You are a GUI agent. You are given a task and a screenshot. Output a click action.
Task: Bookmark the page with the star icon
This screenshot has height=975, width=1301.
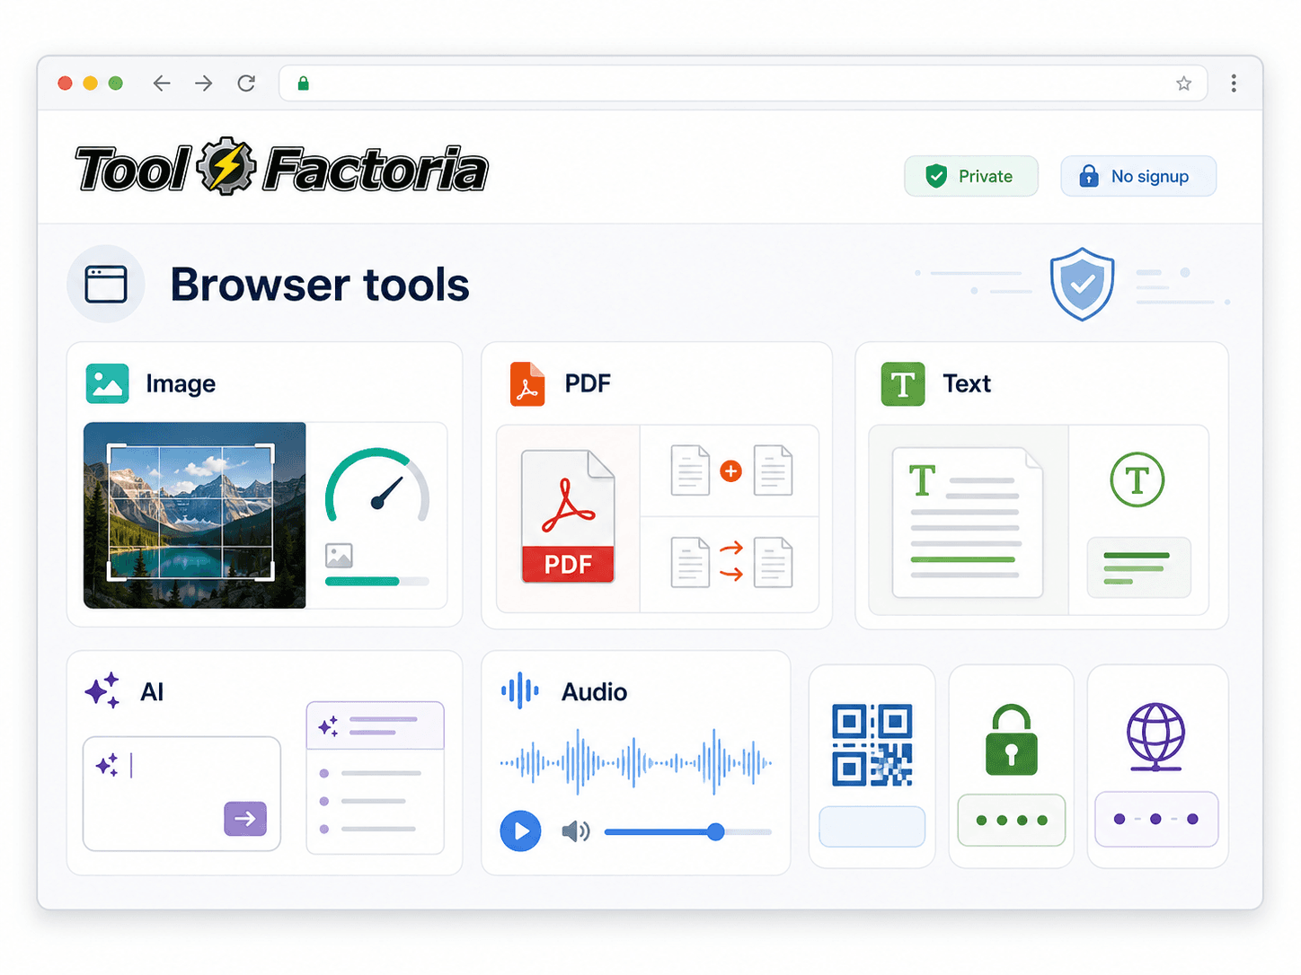click(1183, 83)
